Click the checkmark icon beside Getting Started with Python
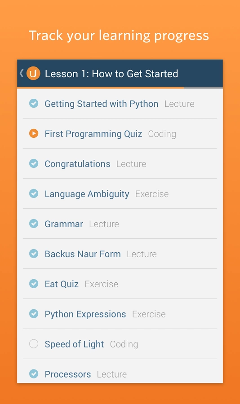This screenshot has width=240, height=404. pos(34,103)
